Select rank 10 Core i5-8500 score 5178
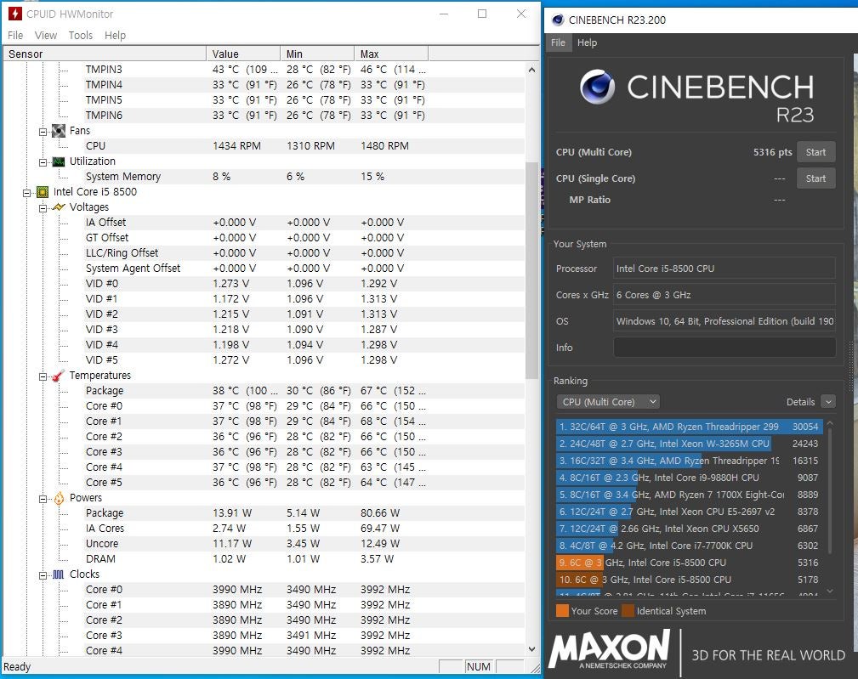858x679 pixels. tap(689, 580)
